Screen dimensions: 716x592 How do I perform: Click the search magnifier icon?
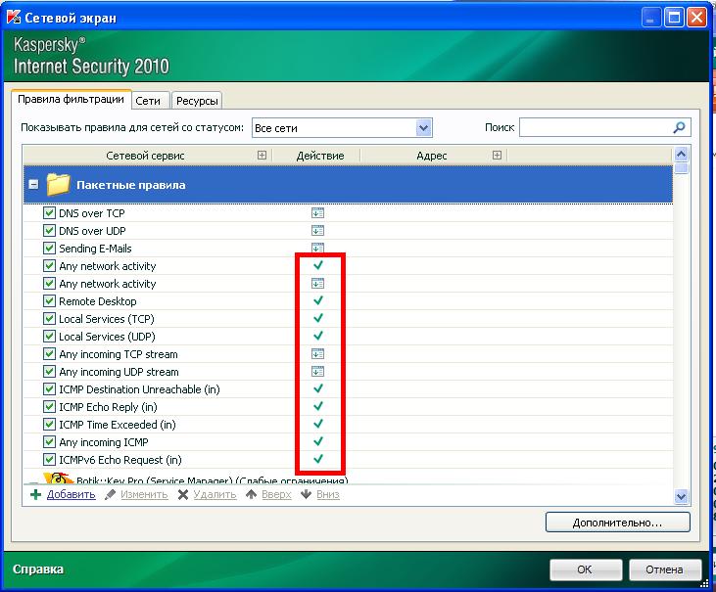pos(679,127)
